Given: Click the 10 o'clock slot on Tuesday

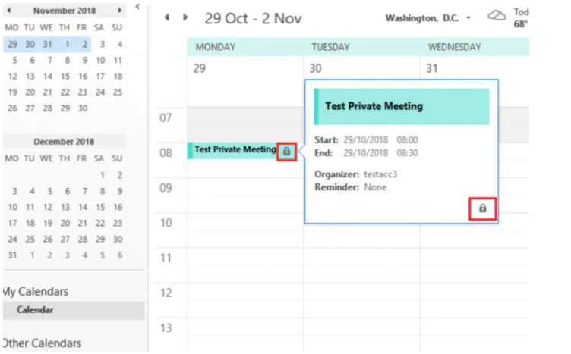Looking at the screenshot, I should pyautogui.click(x=361, y=223).
